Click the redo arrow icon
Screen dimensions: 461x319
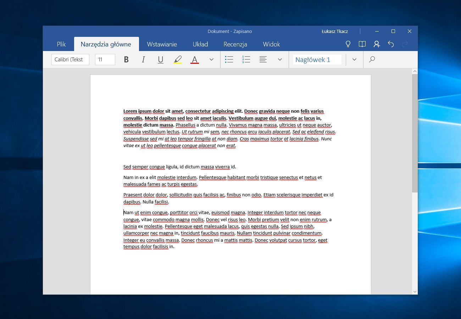(405, 44)
